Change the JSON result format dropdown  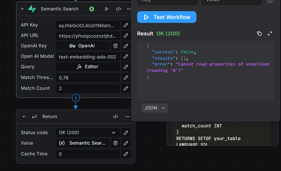pyautogui.click(x=154, y=108)
